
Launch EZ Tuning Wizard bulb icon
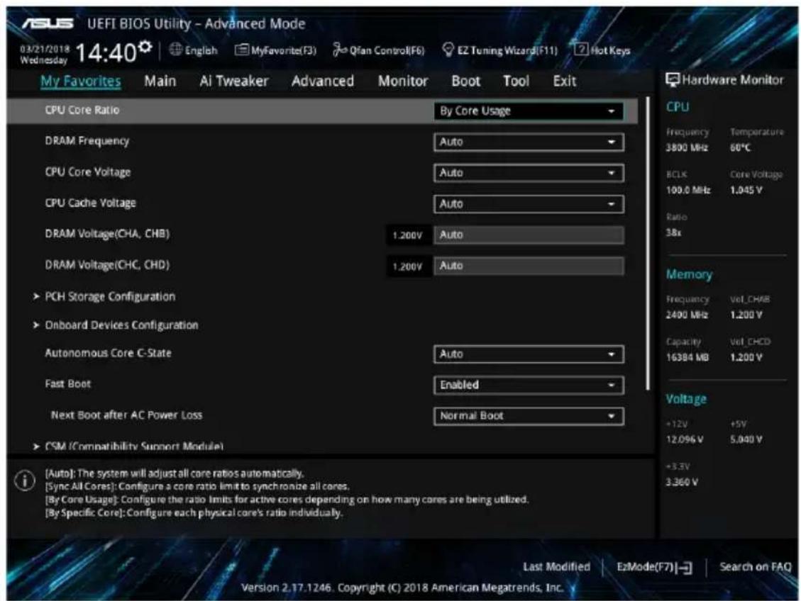[x=448, y=50]
